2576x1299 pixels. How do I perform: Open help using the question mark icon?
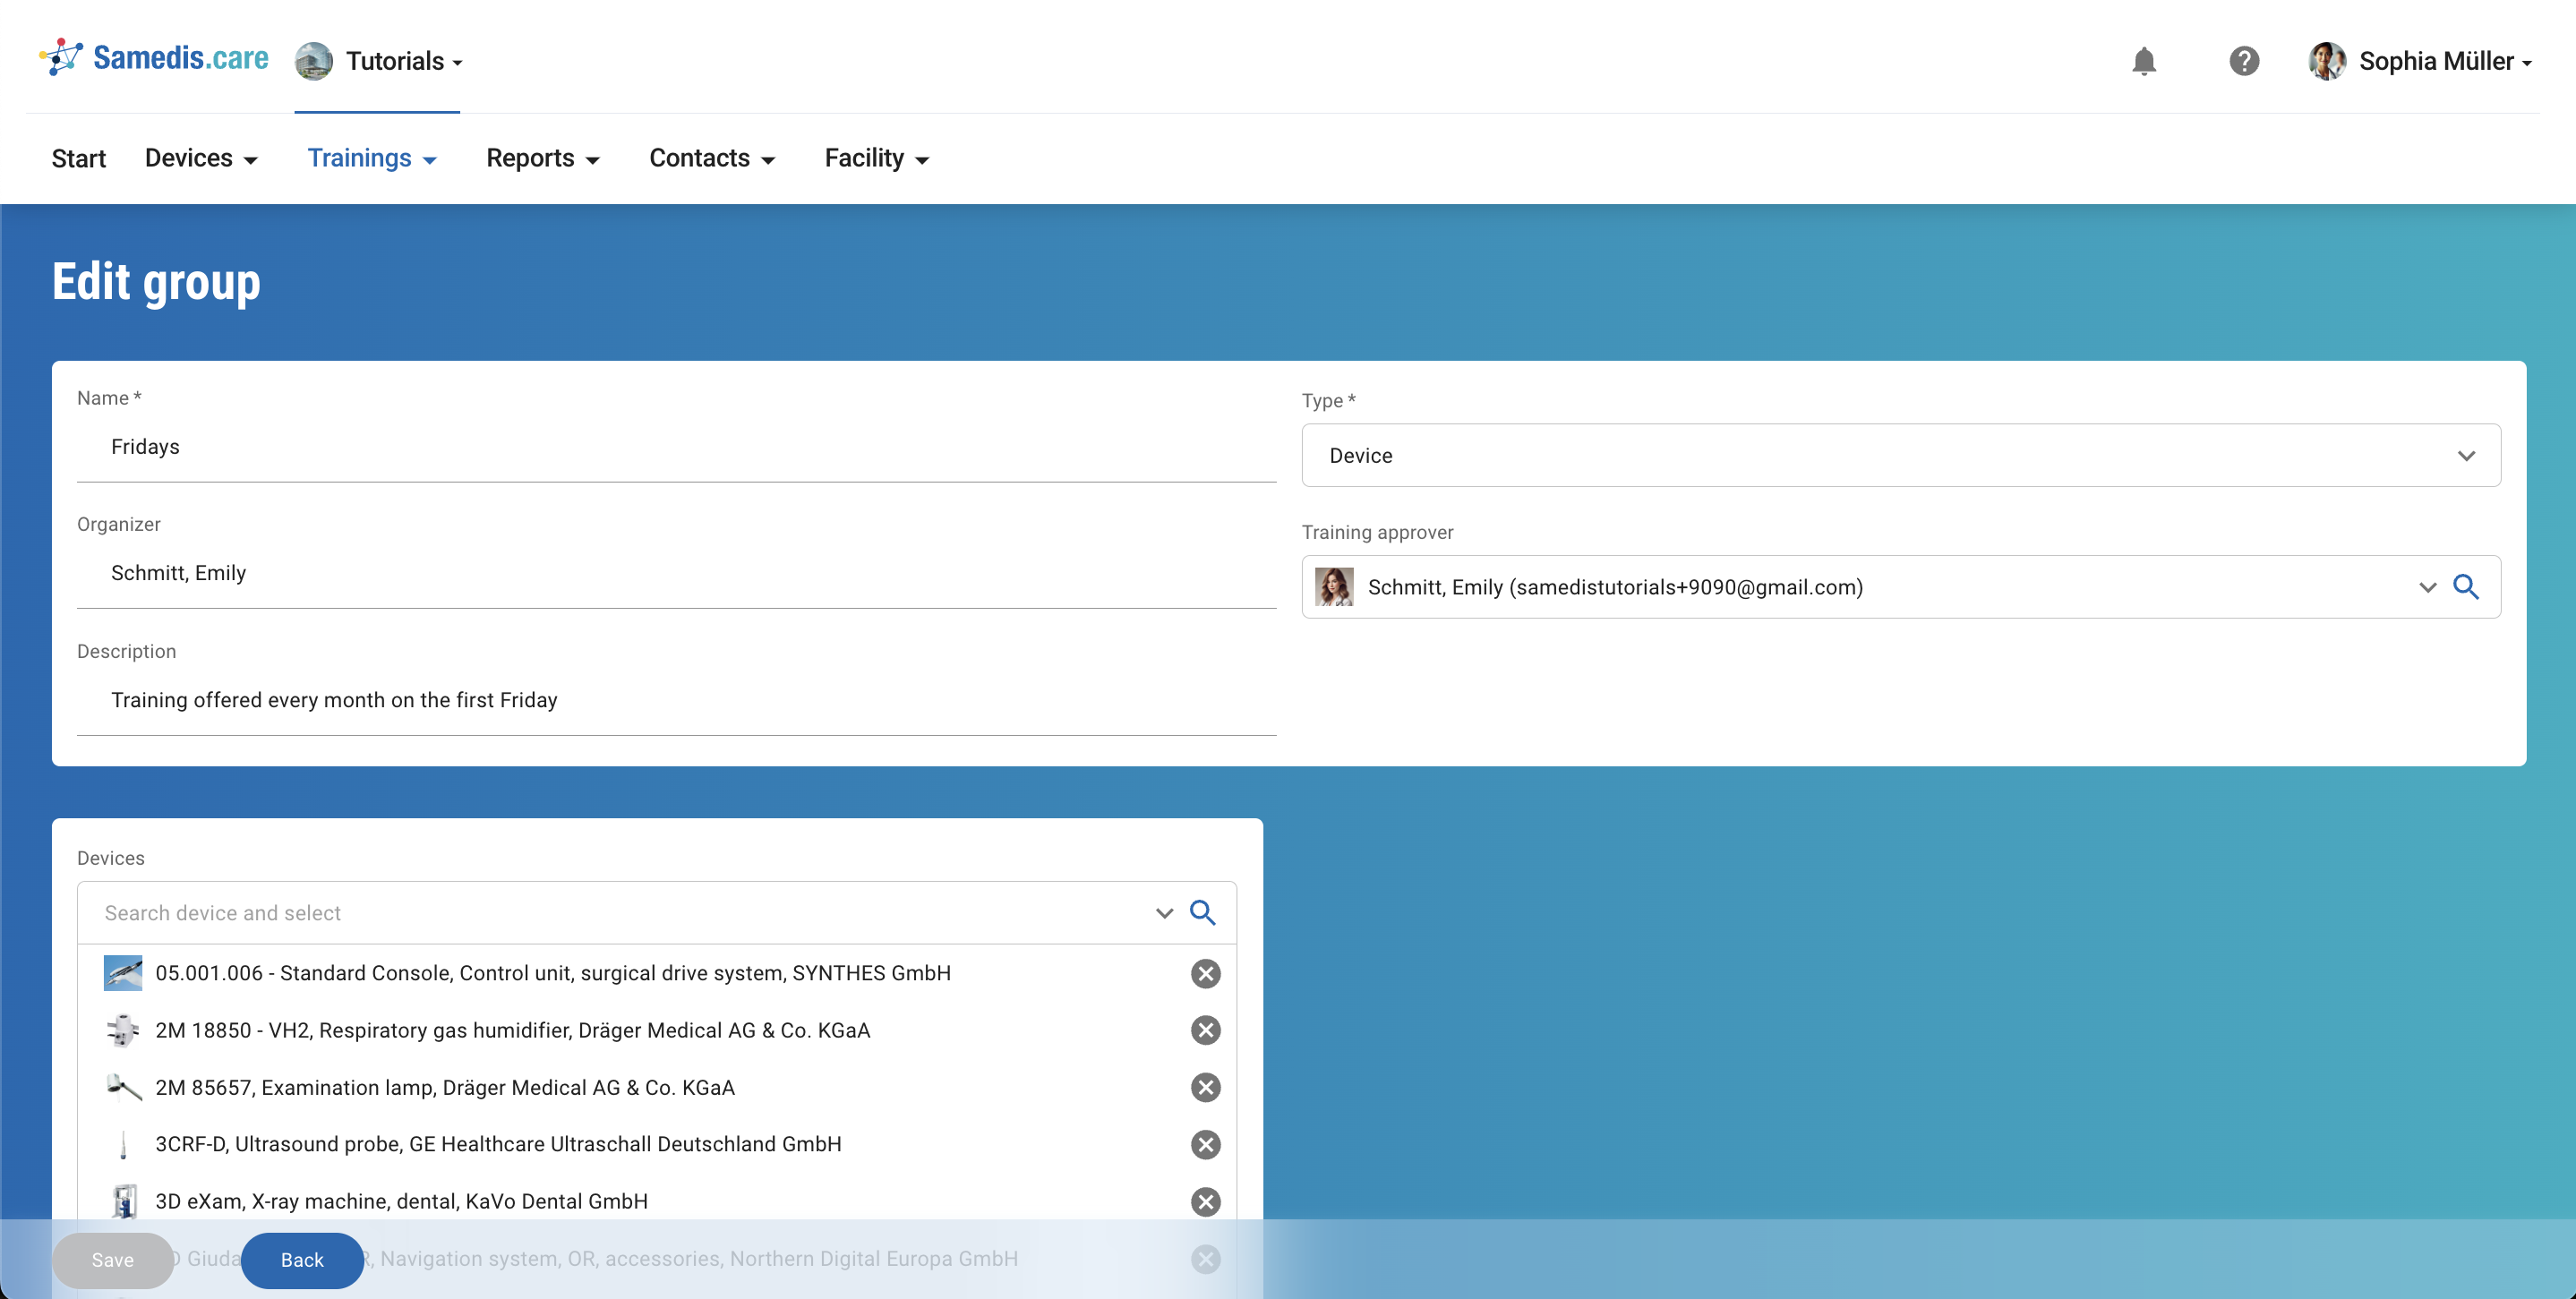pos(2244,61)
